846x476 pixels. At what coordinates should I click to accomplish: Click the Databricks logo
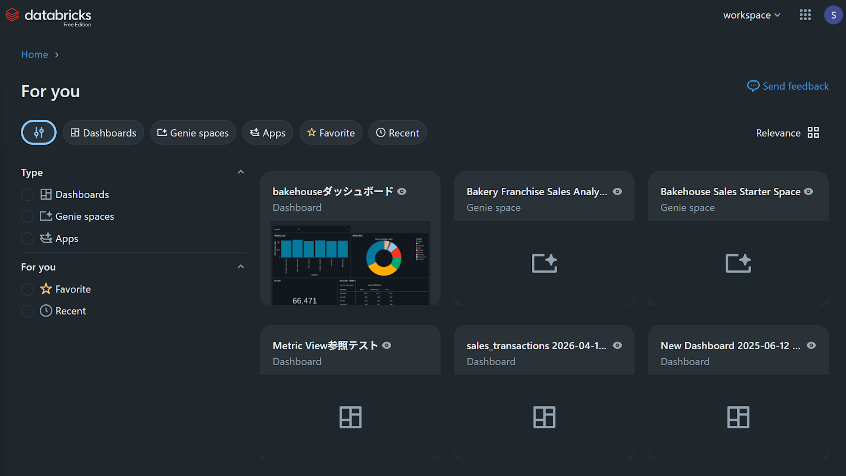point(48,16)
